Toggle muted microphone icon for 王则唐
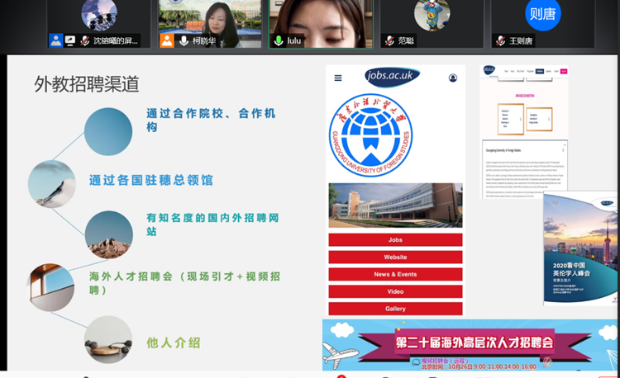620x378 pixels. click(501, 40)
